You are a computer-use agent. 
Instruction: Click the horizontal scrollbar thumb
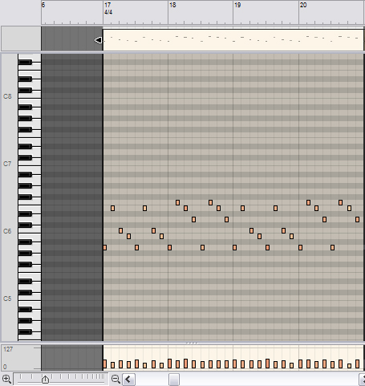174,379
